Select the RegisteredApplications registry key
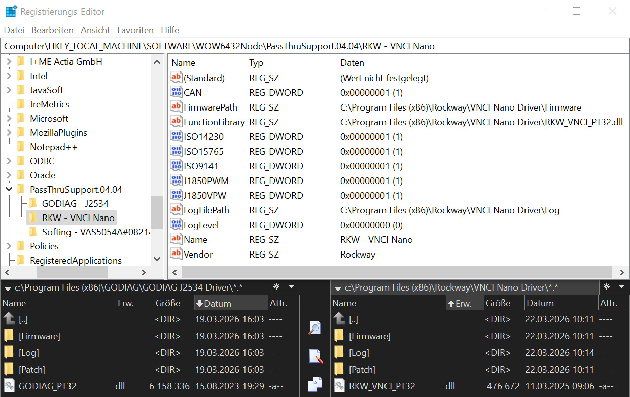The image size is (630, 397). pyautogui.click(x=76, y=260)
